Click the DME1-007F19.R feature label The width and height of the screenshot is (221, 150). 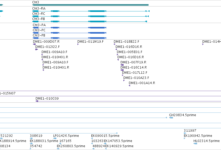[133, 62]
